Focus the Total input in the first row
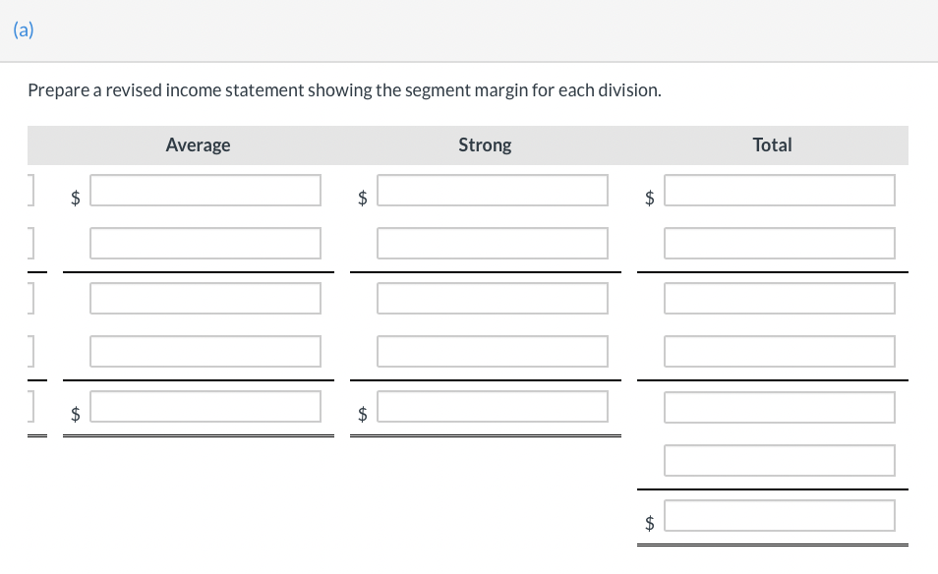Viewport: 938px width, 574px height. pyautogui.click(x=780, y=191)
